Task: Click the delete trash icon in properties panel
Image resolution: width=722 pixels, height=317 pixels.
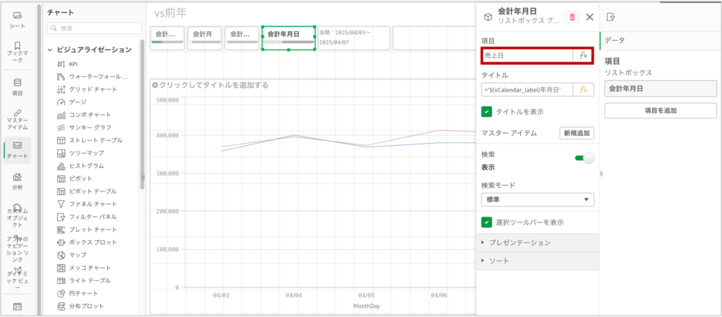Action: click(x=572, y=17)
